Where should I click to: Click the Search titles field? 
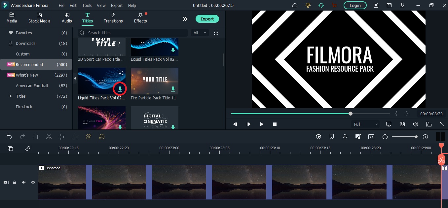(133, 33)
